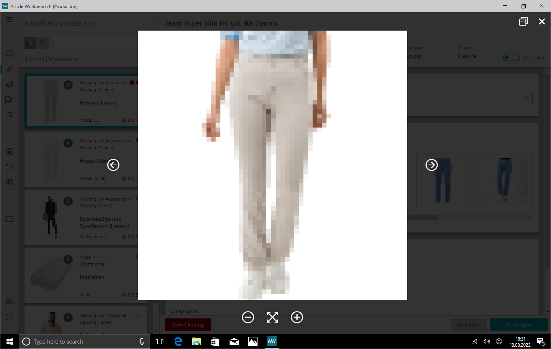
Task: Toggle the Inspector switch
Action: pos(511,57)
